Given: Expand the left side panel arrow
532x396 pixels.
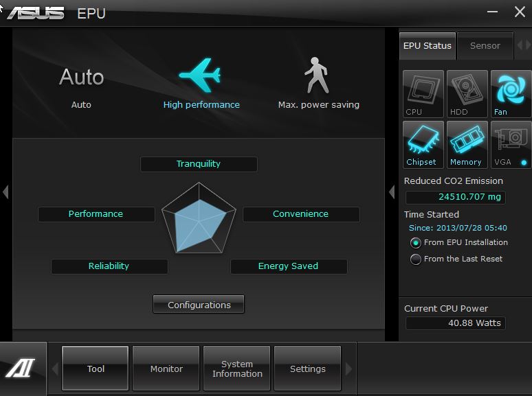Looking at the screenshot, I should pyautogui.click(x=5, y=191).
